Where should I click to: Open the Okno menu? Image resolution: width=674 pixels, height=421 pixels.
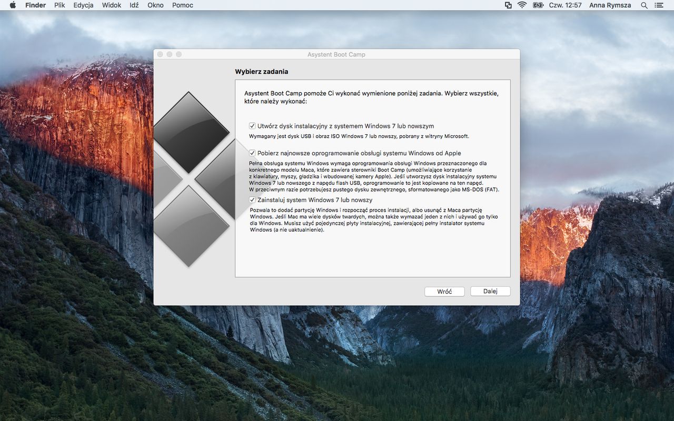point(155,5)
